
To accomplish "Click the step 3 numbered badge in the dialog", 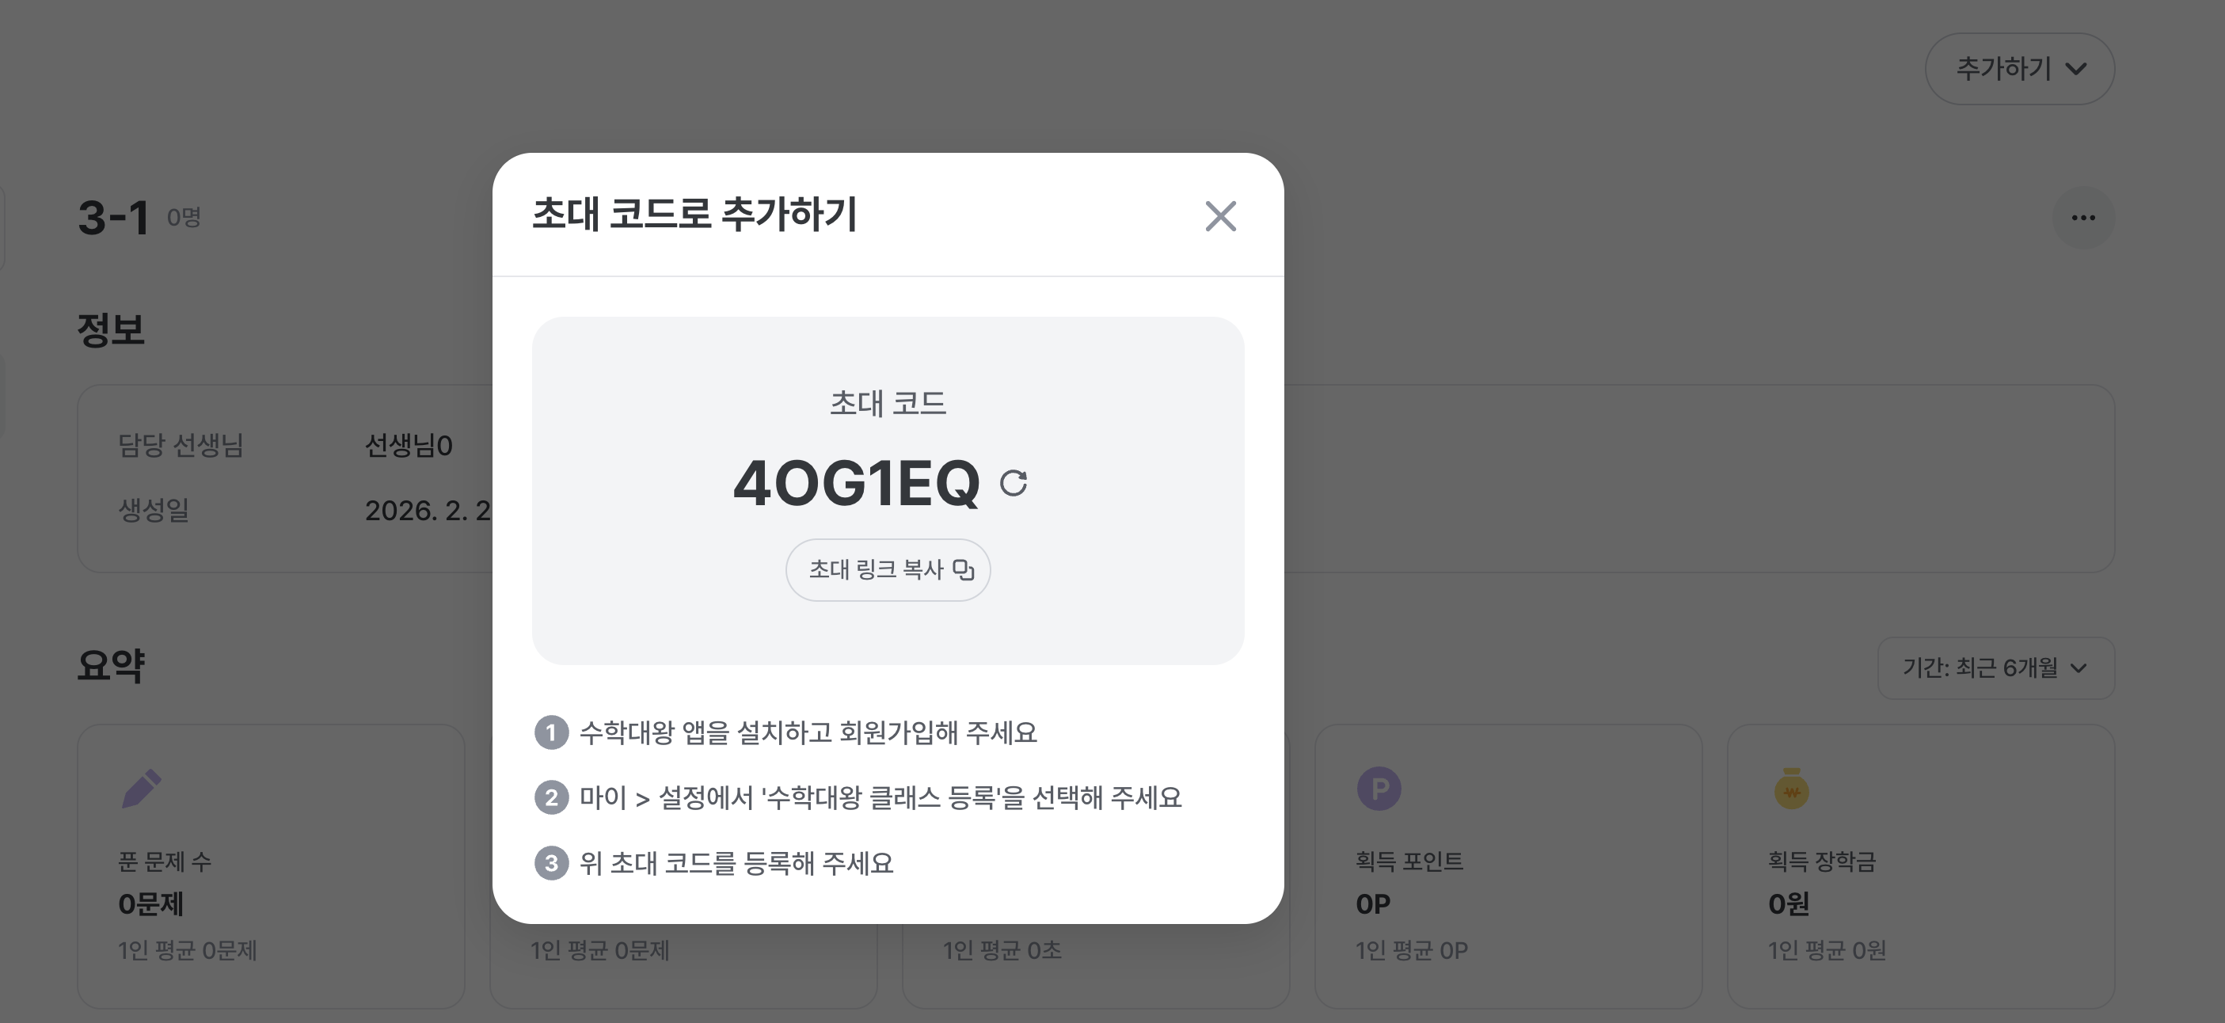I will 550,862.
